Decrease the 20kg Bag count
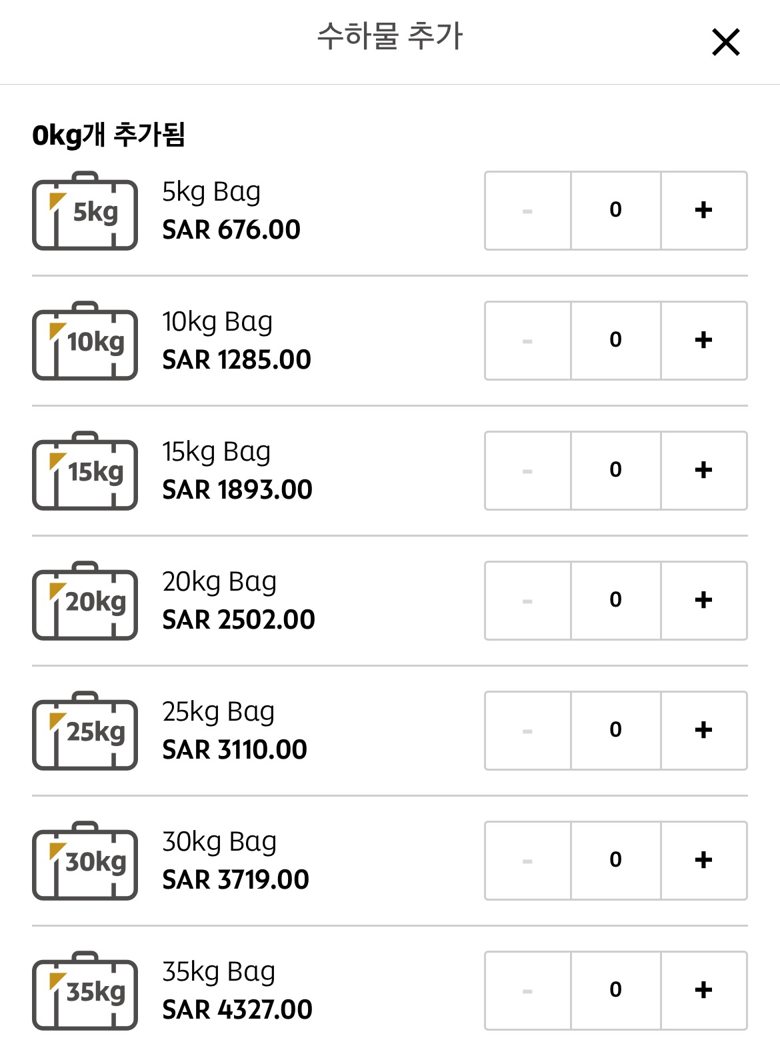 point(527,601)
